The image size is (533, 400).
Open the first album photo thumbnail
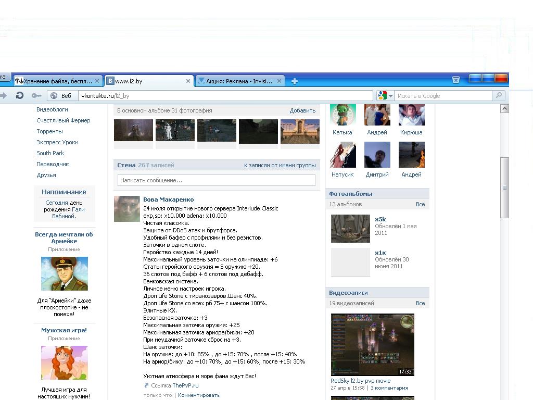(x=133, y=130)
